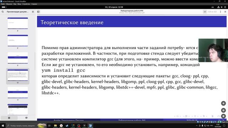Select slide thumbnail labeled 8
The width and height of the screenshot is (228, 128).
click(x=18, y=41)
